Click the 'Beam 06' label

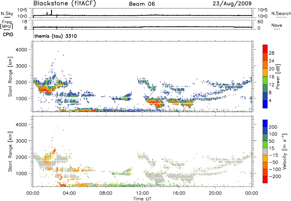(142, 4)
